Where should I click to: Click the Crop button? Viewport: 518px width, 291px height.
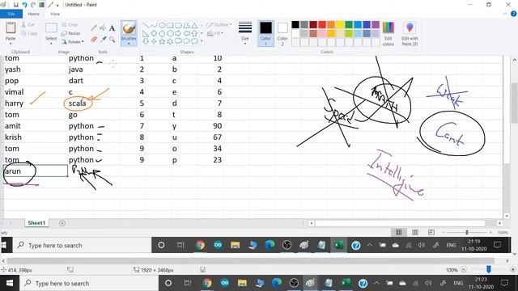click(70, 25)
